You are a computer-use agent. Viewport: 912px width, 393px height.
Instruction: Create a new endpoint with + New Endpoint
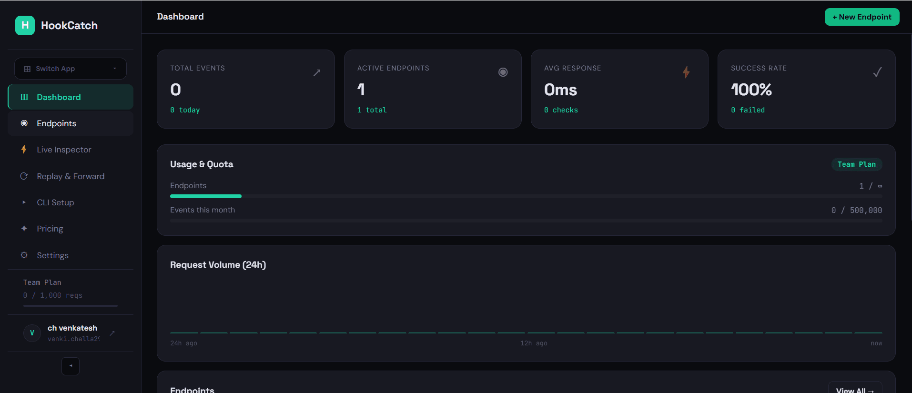[x=861, y=17]
